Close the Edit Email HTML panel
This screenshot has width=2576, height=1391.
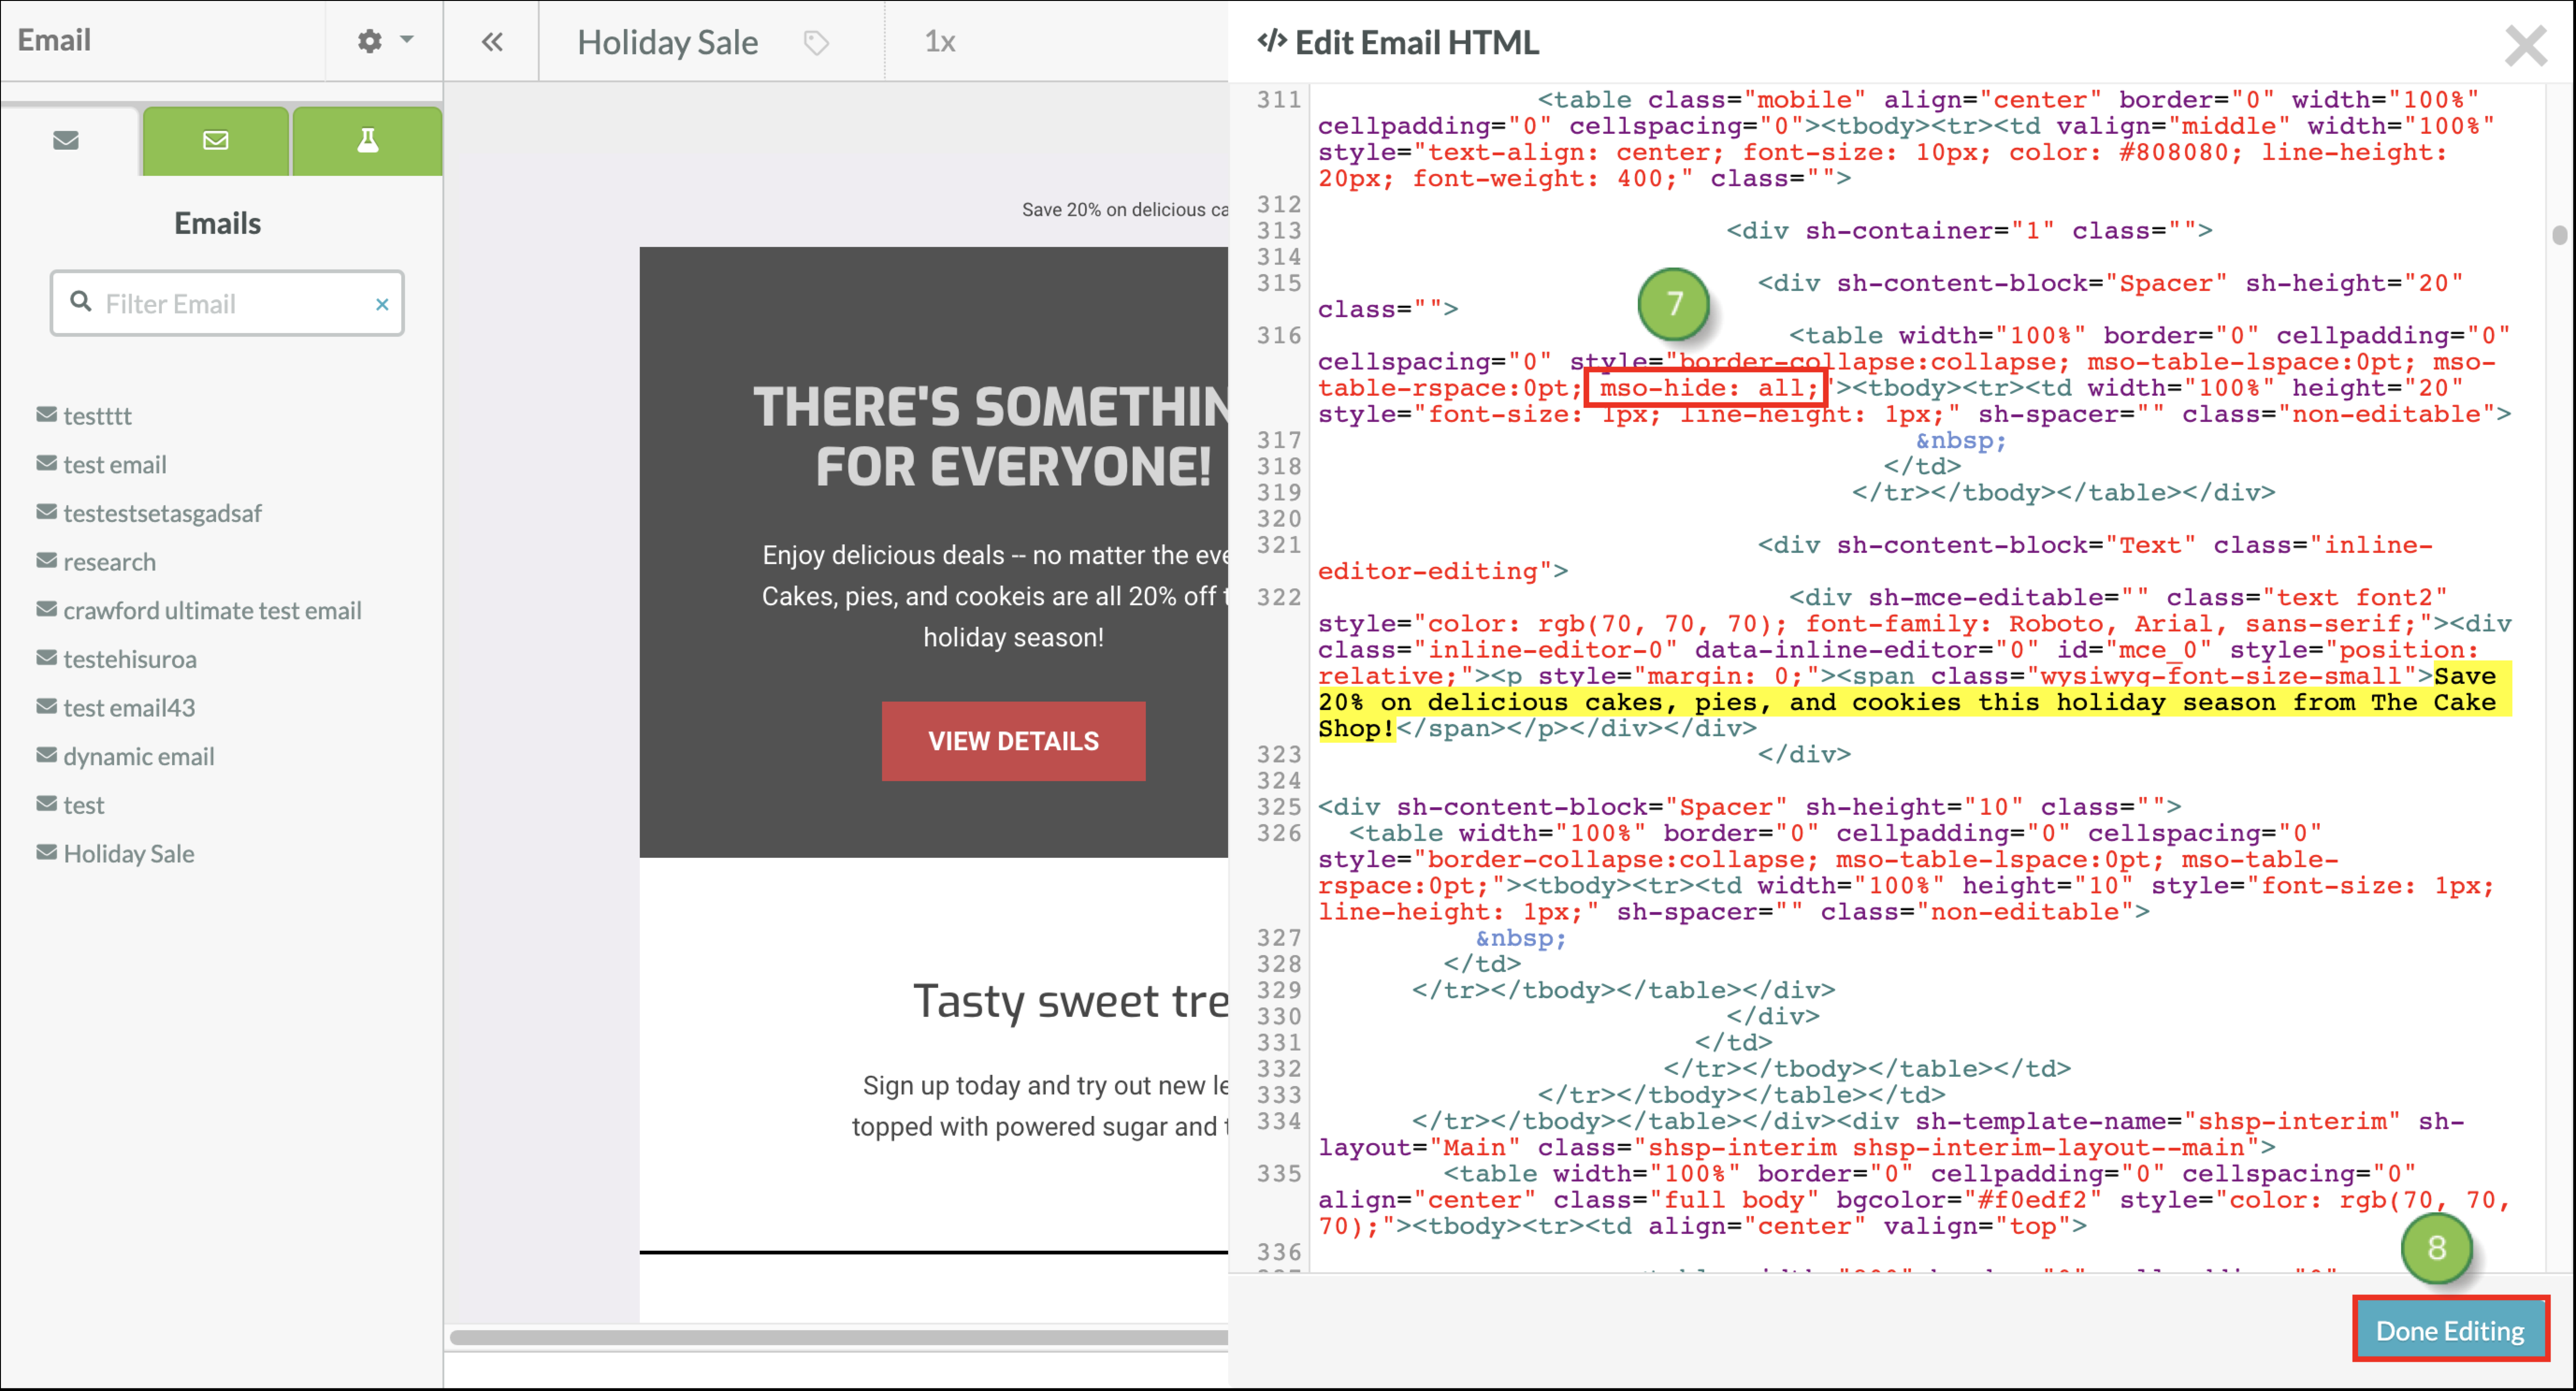coord(2525,45)
